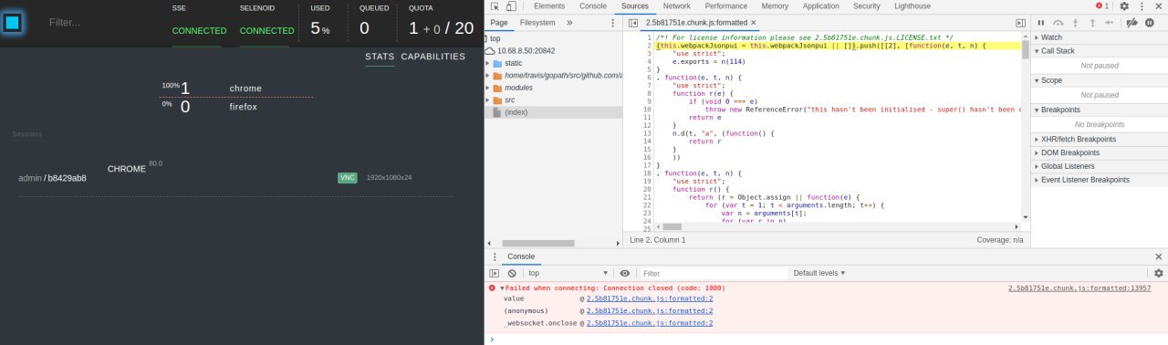Expand the modules folder

(487, 88)
